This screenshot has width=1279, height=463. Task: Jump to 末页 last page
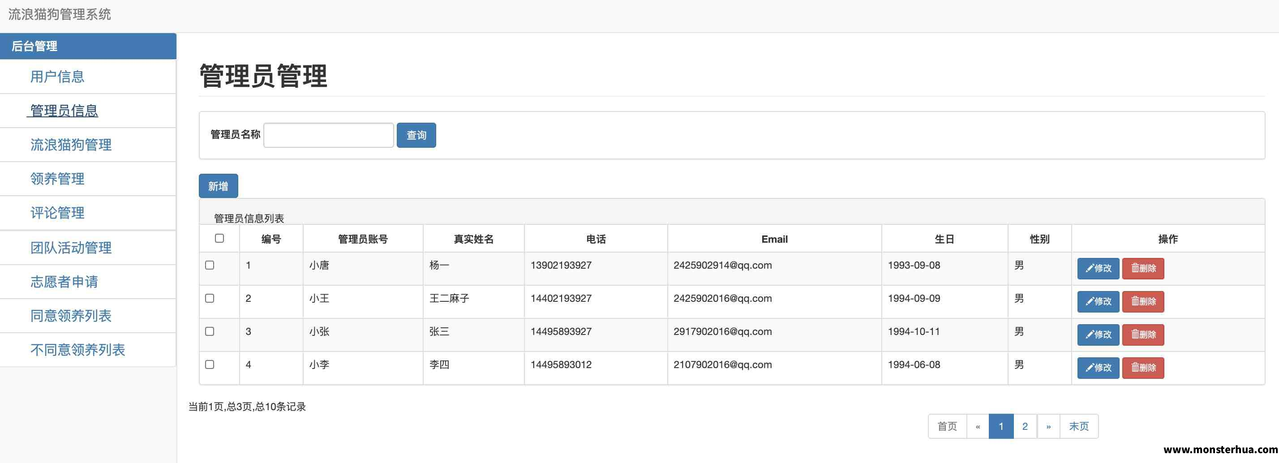1079,426
